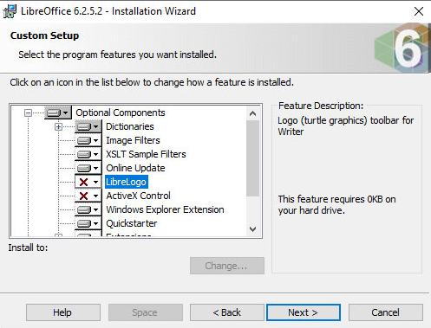Click the Next button
Screen dimensions: 431x328
click(304, 312)
